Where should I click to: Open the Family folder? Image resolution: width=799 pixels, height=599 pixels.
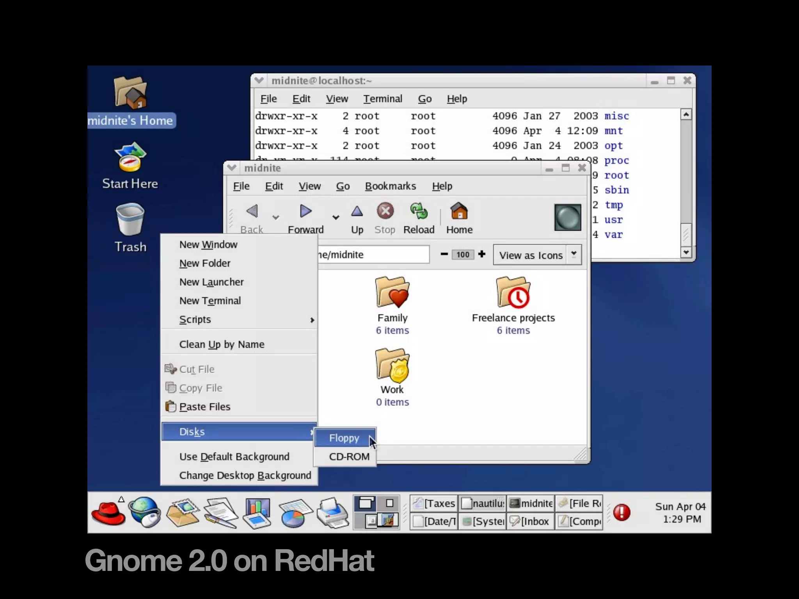392,305
